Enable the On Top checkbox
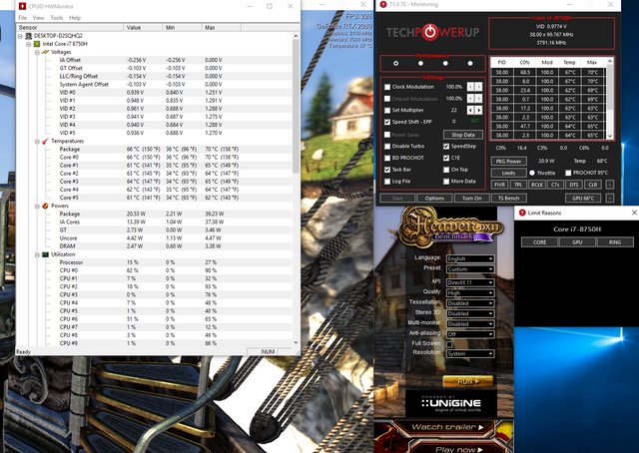 coord(446,170)
